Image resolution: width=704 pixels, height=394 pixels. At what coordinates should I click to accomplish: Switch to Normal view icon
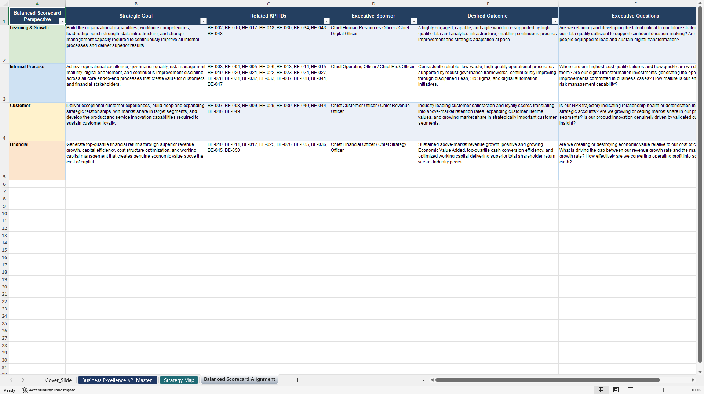[601, 390]
